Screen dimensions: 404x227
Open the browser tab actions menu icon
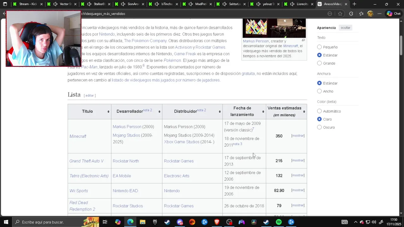[x=5, y=4]
